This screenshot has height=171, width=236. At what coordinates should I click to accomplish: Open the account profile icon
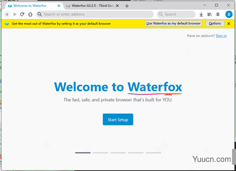pos(218,14)
